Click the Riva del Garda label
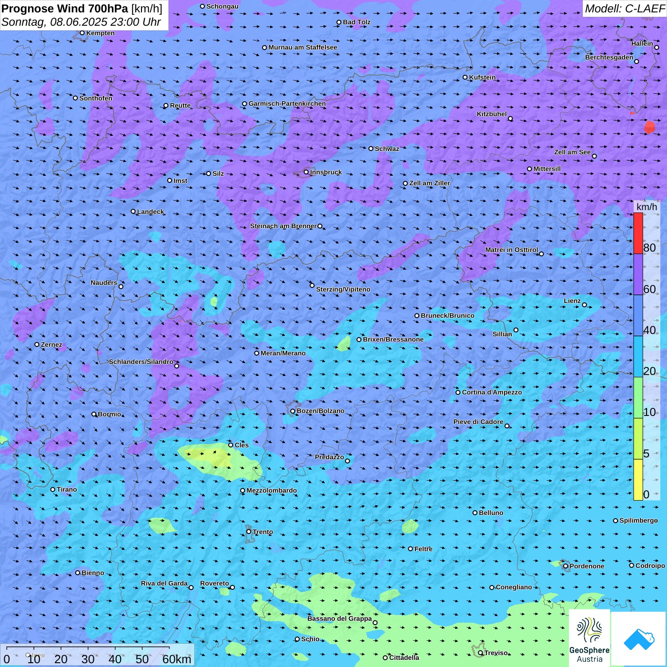The width and height of the screenshot is (667, 667). tap(164, 583)
